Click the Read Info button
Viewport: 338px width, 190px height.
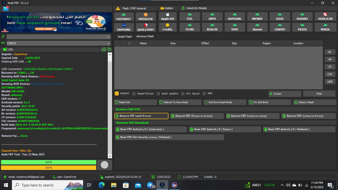click(135, 102)
